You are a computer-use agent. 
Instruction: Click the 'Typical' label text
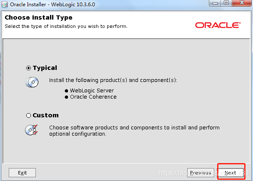click(45, 68)
